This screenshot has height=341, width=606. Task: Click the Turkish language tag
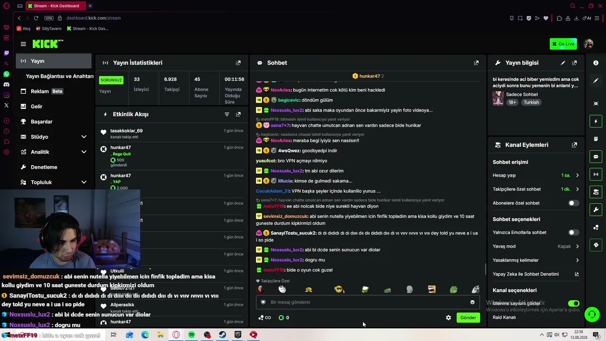pyautogui.click(x=531, y=102)
